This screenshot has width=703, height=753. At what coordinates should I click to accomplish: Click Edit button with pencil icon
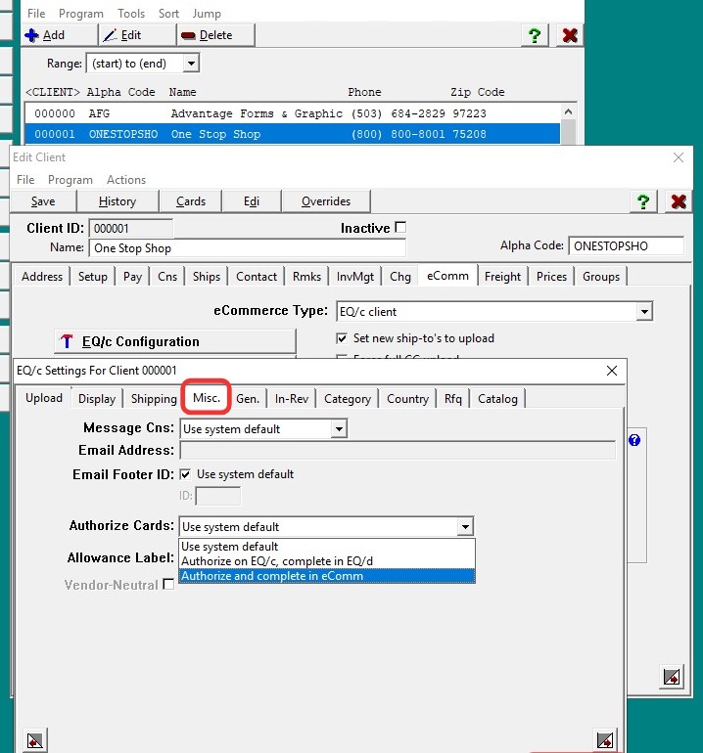137,35
